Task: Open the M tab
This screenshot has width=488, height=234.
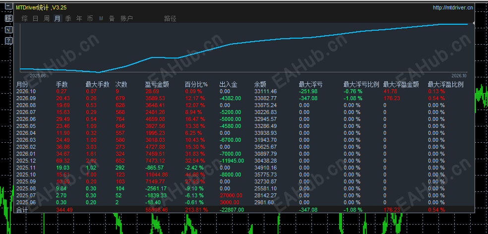Action: tap(101, 19)
